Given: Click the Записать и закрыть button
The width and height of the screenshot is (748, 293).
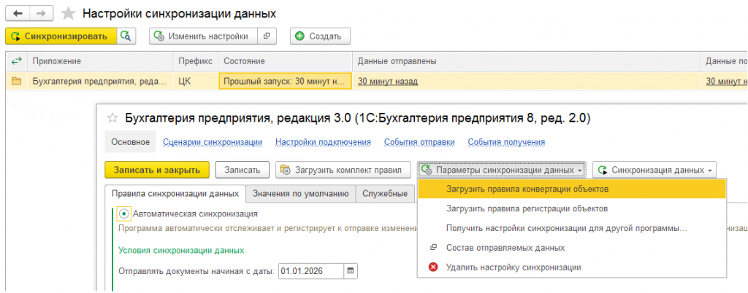Looking at the screenshot, I should pos(156,170).
